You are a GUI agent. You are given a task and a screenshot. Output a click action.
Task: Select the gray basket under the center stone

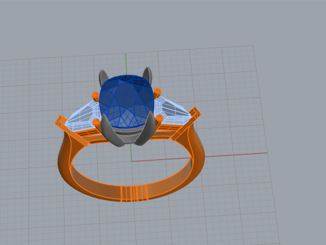click(128, 135)
